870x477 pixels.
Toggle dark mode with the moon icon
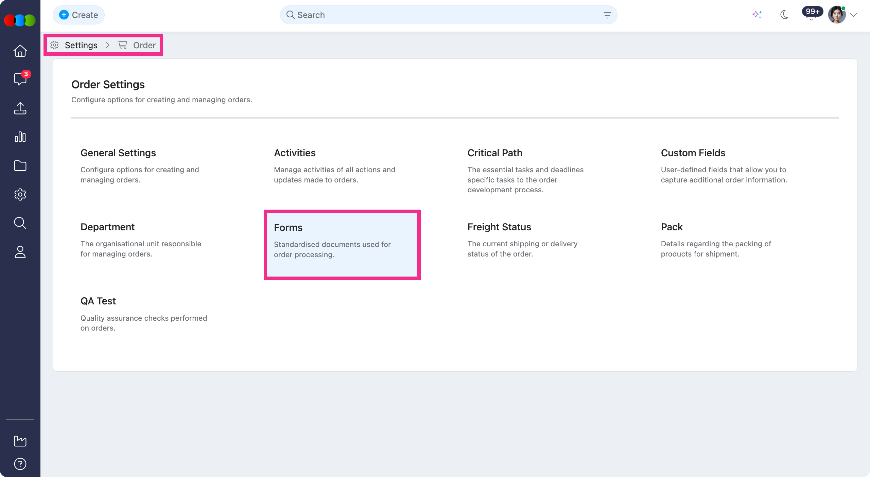pos(784,15)
